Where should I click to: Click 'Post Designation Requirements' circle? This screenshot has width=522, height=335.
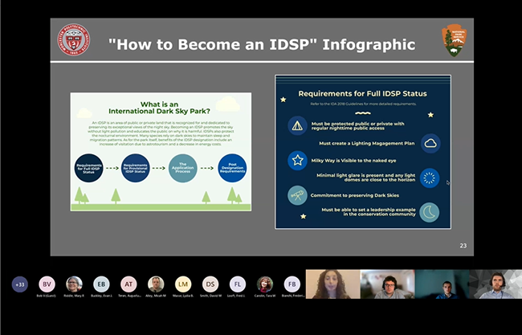pos(230,167)
